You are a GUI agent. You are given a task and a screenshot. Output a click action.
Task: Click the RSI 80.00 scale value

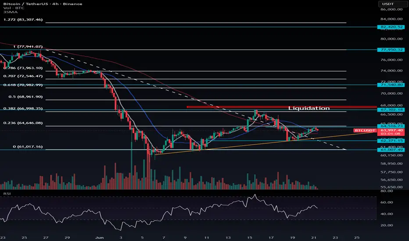[387, 191]
